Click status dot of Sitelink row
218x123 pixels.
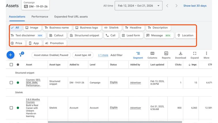pos(18,108)
